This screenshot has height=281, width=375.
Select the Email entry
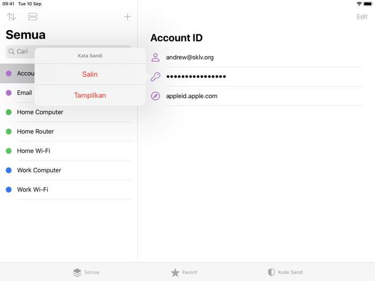[18, 93]
